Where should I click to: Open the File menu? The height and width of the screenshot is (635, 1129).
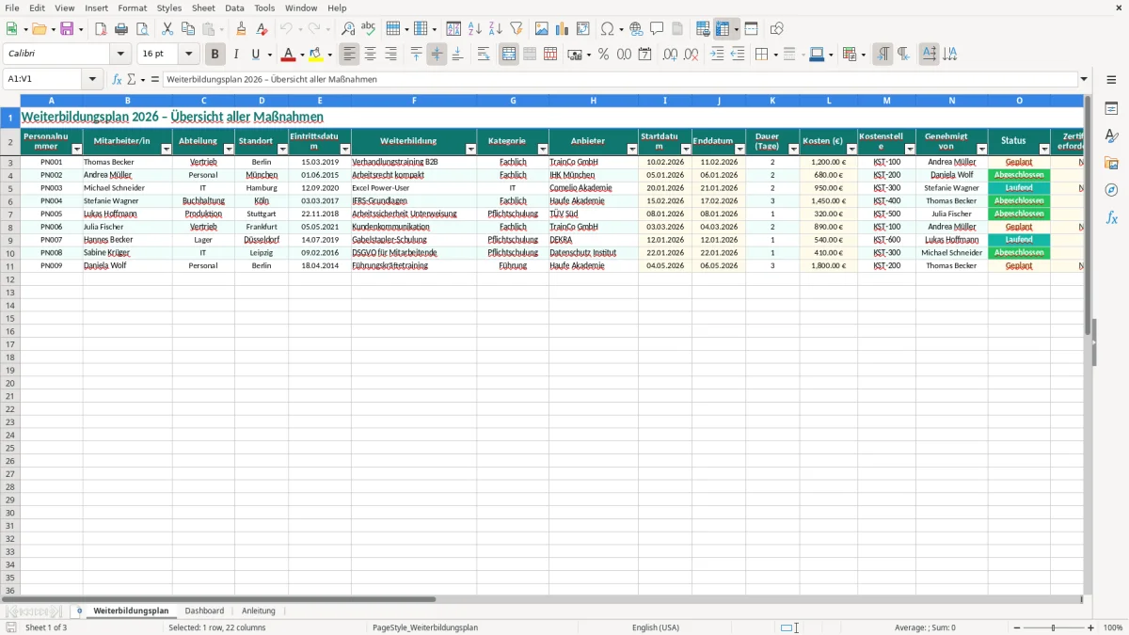(12, 8)
